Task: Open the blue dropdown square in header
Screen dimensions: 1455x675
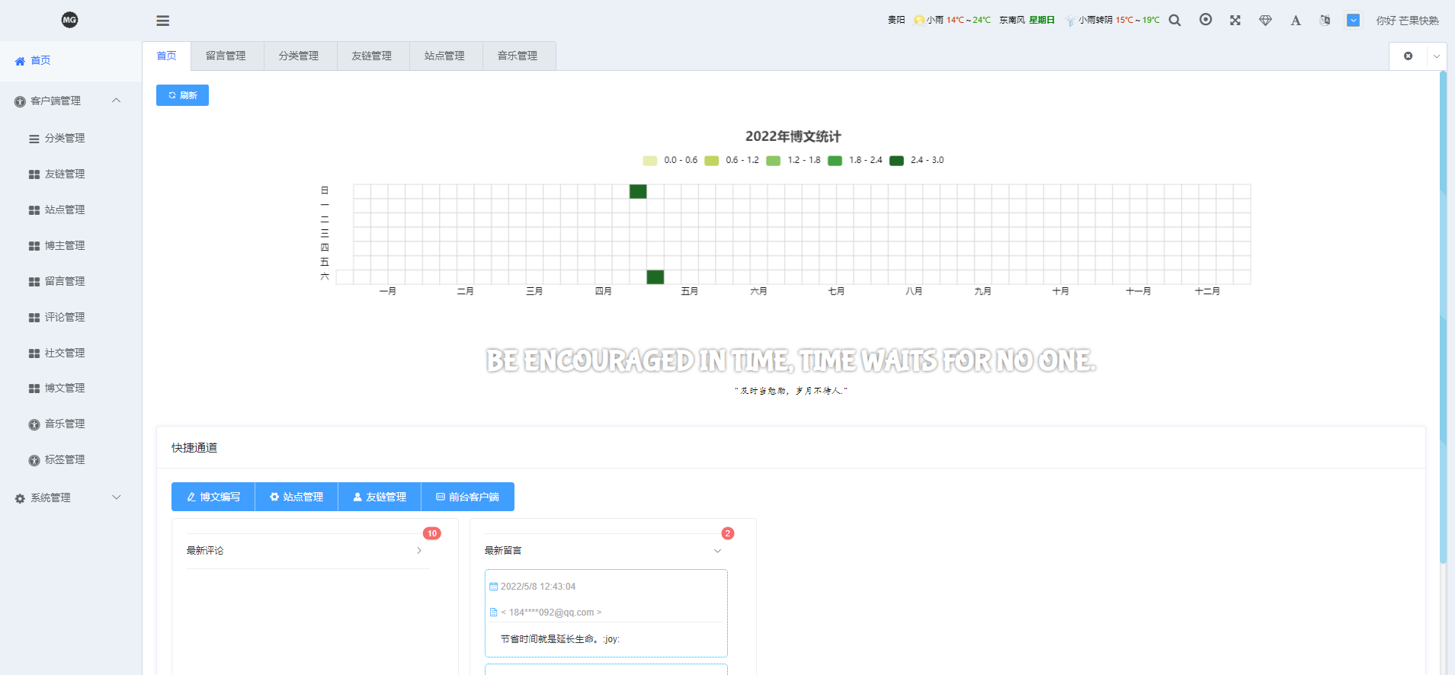Action: (1353, 21)
